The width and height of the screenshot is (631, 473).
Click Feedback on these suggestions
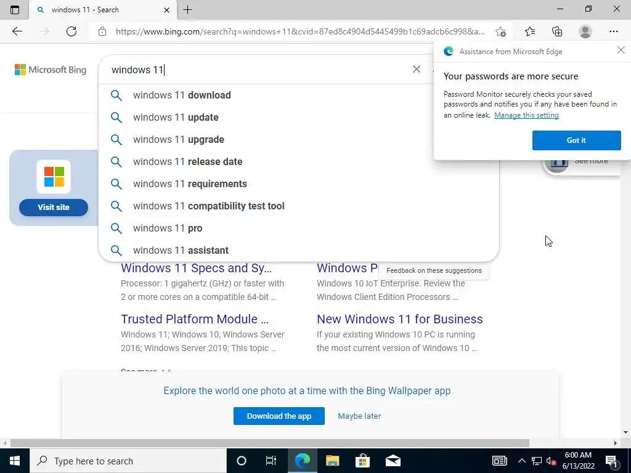point(434,270)
